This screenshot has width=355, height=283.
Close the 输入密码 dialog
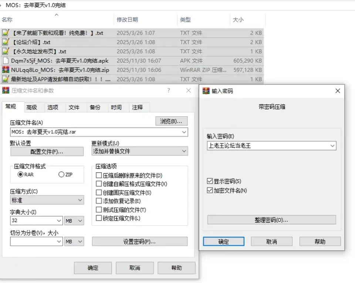[x=338, y=91]
